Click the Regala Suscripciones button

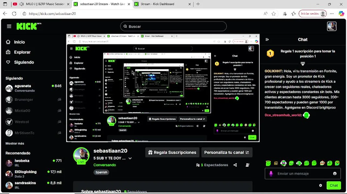(x=172, y=152)
